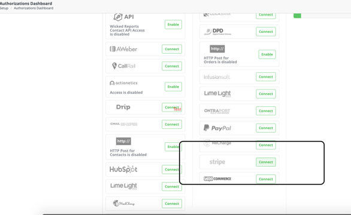Image resolution: width=351 pixels, height=215 pixels.
Task: Click the http:// icon for Orders
Action: pyautogui.click(x=217, y=49)
